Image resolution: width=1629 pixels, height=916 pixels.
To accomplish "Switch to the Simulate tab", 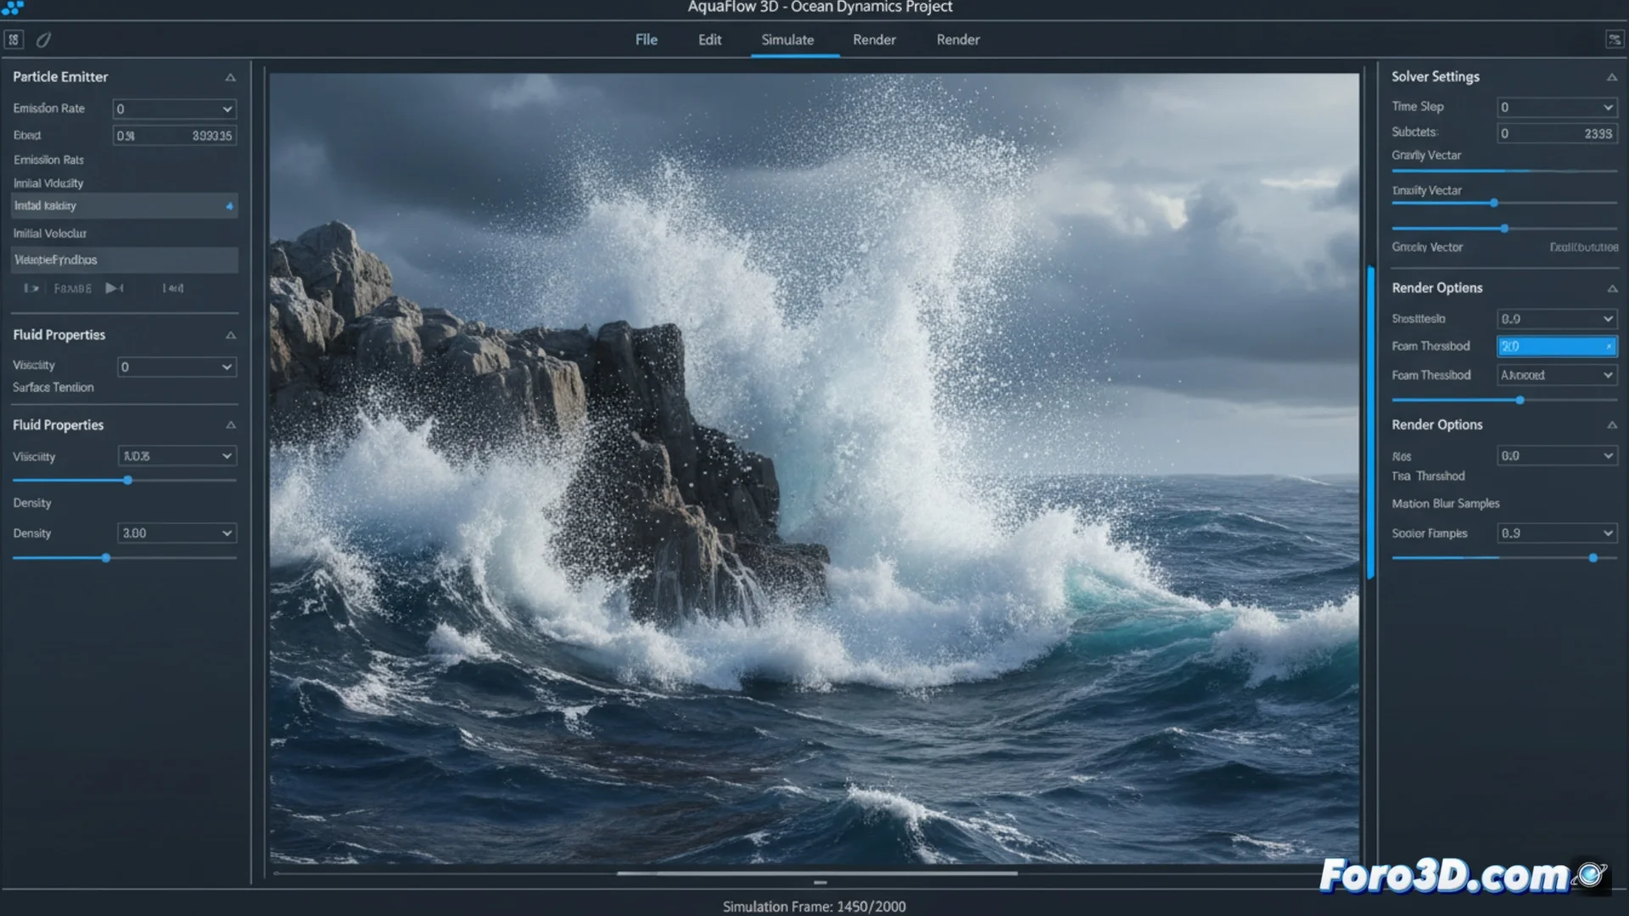I will pos(787,40).
